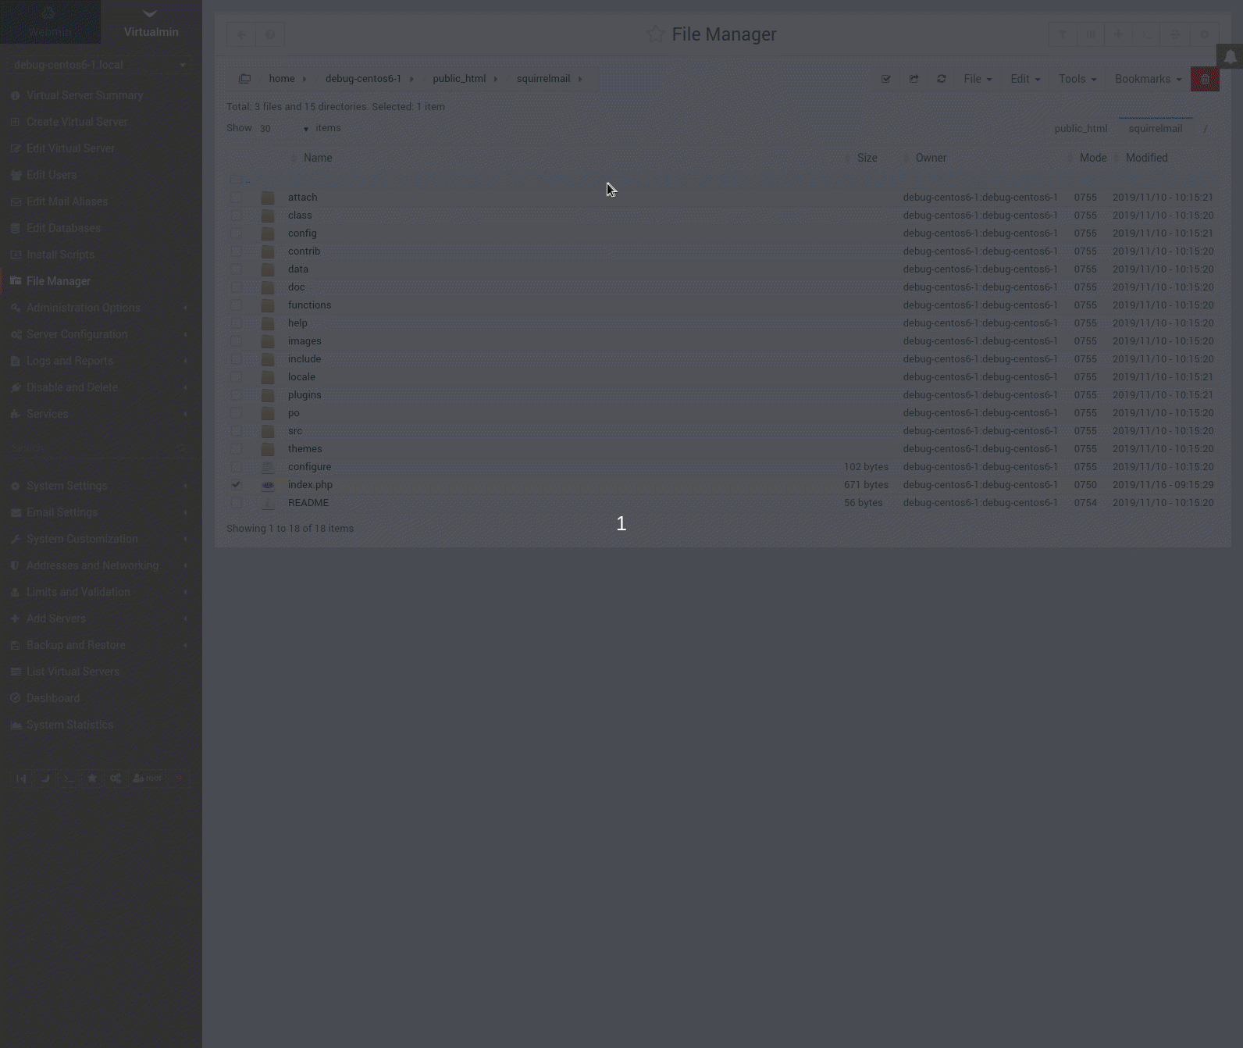Open Virtual Server Summary in sidebar

point(84,95)
